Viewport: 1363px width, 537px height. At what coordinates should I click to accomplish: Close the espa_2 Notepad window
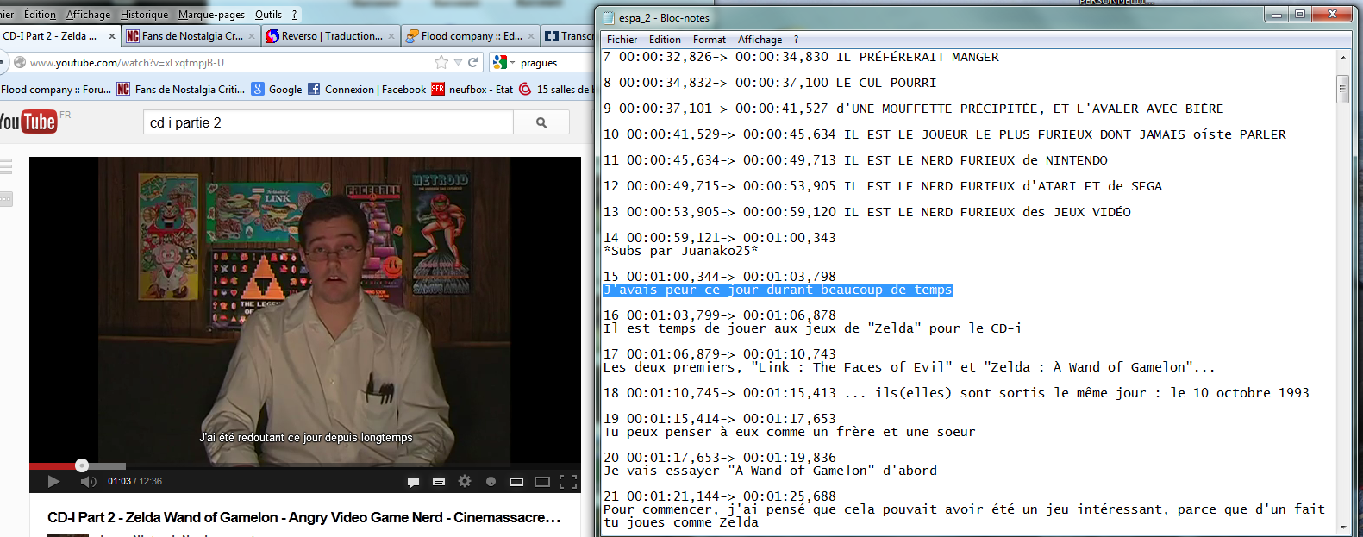[x=1333, y=14]
